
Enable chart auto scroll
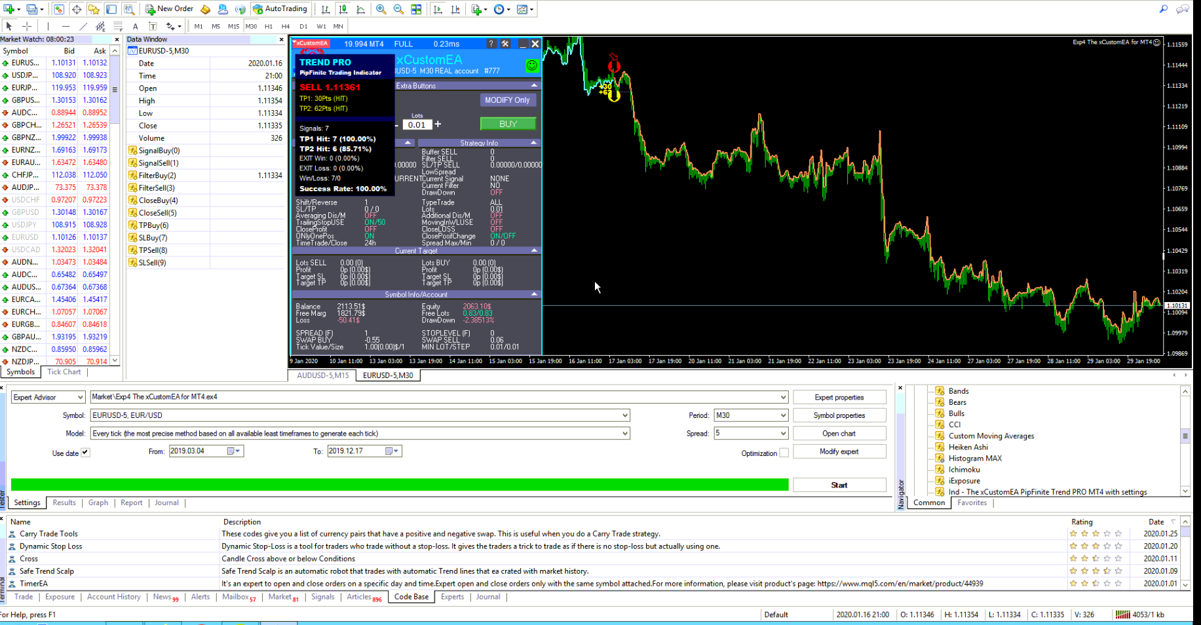pyautogui.click(x=438, y=9)
